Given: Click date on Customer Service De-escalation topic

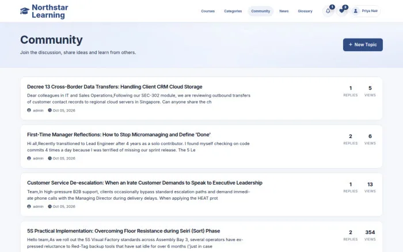Looking at the screenshot, I should (64, 207).
